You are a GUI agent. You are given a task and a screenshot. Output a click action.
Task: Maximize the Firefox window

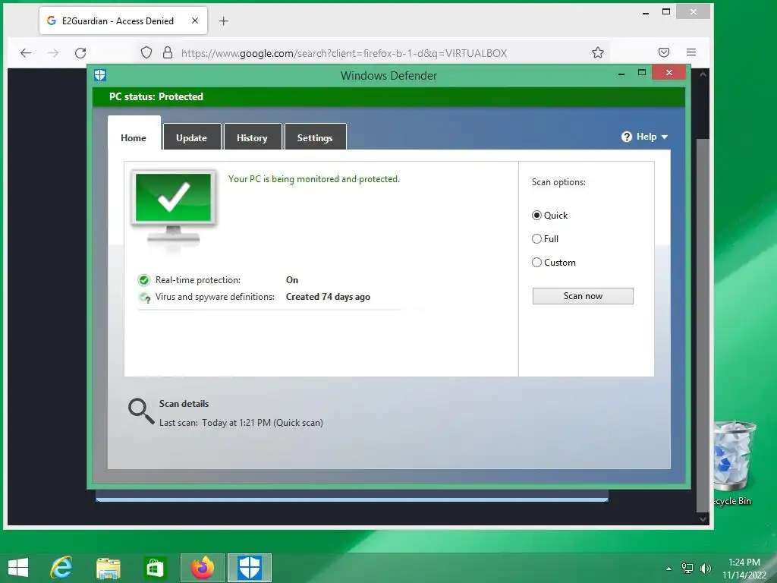(x=666, y=11)
